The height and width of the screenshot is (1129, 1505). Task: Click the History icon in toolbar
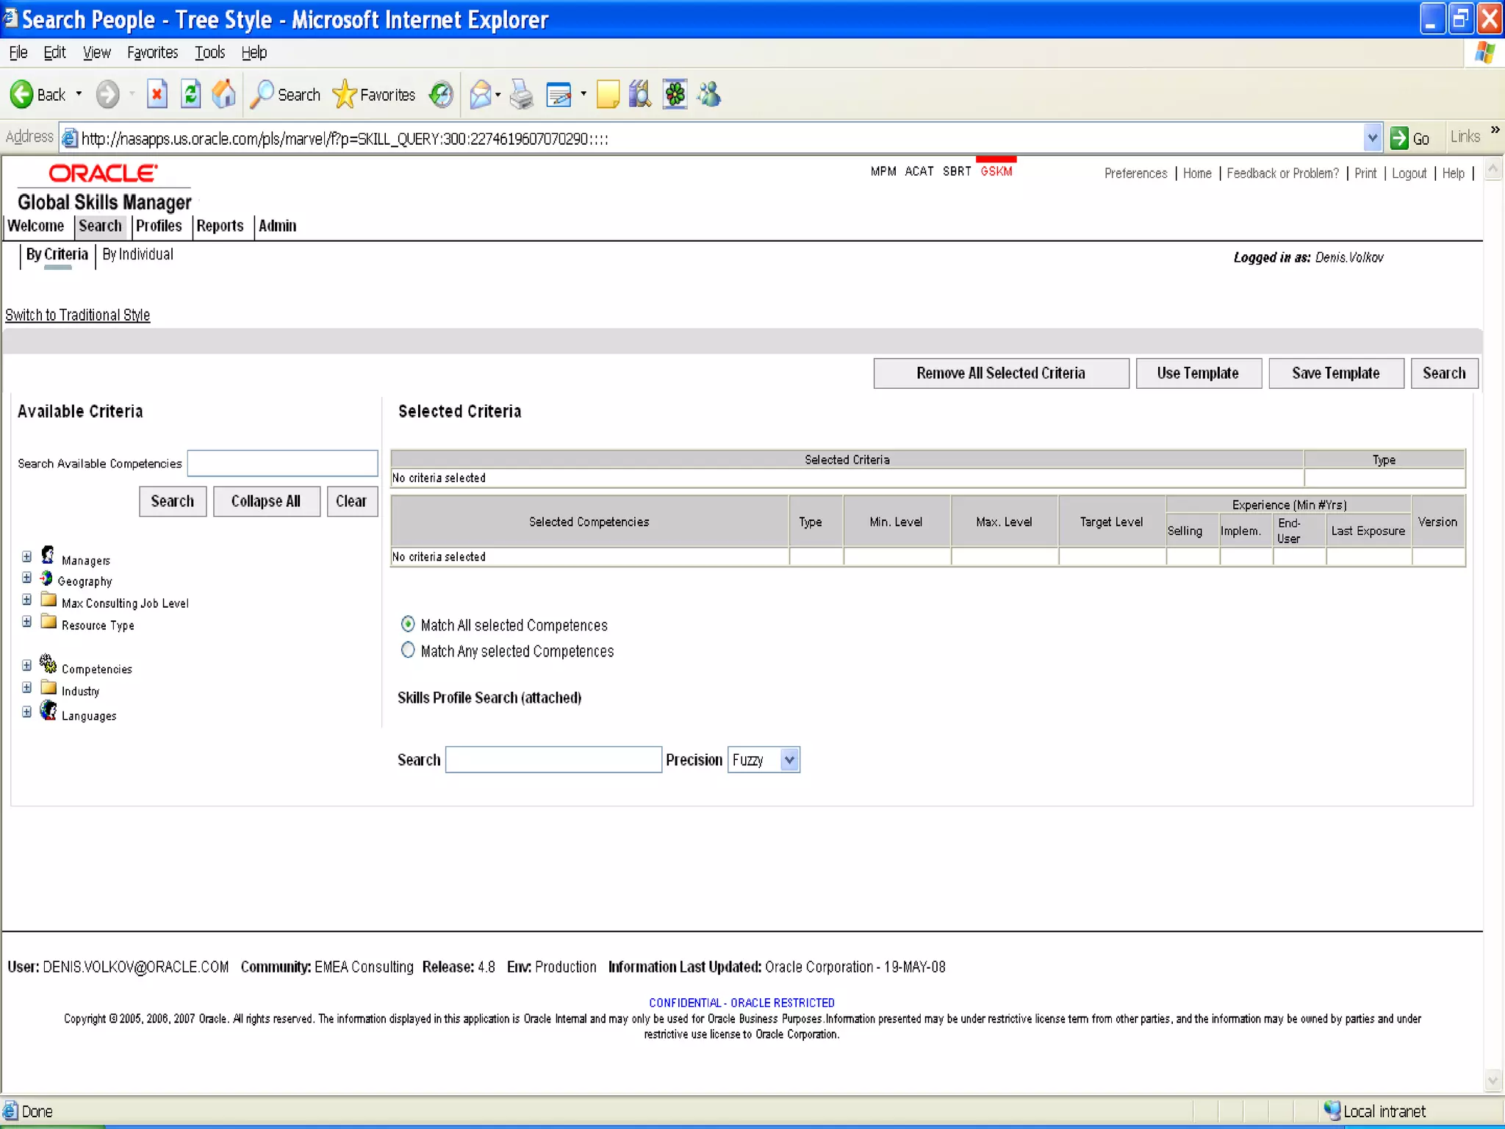[441, 94]
